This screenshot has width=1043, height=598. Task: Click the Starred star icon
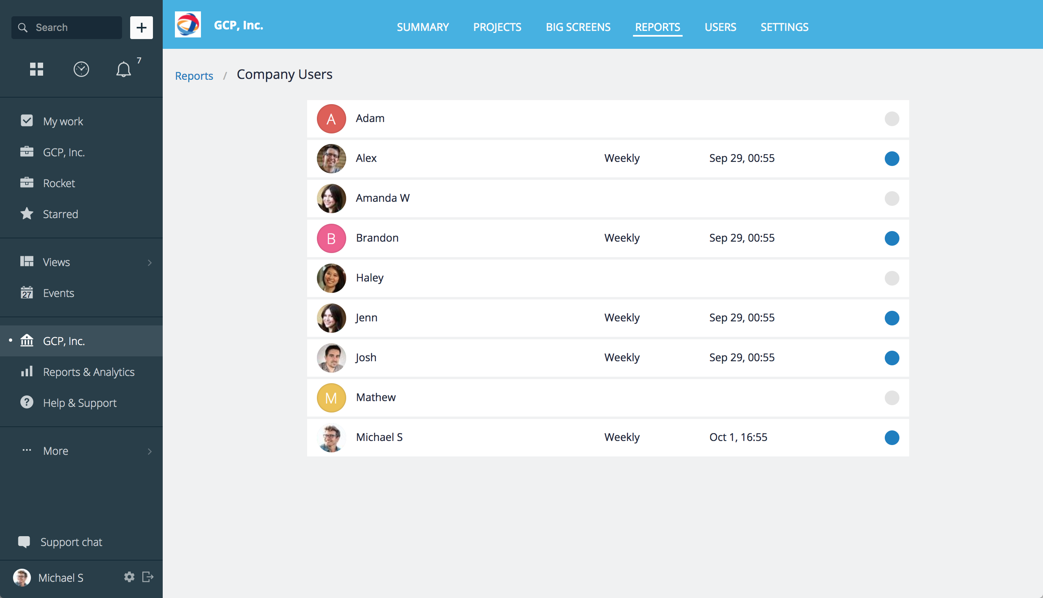[x=27, y=214]
